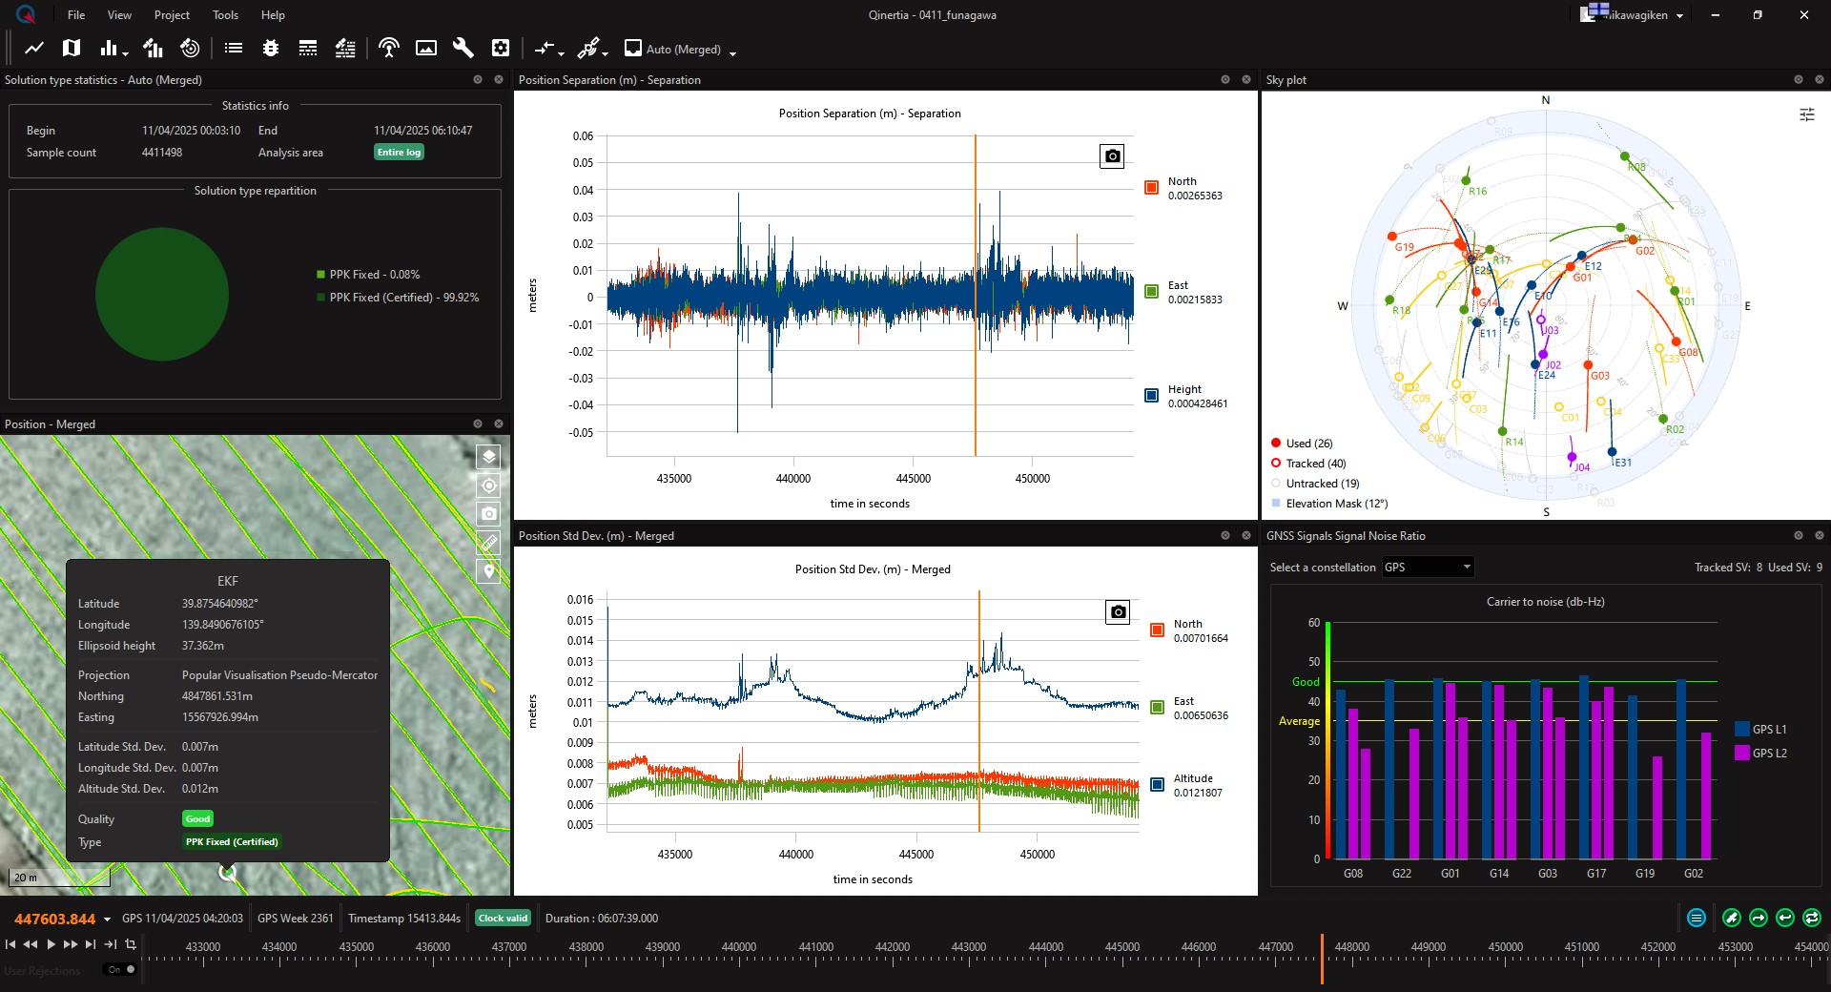Click the processing direction arrows icon

pos(544,48)
